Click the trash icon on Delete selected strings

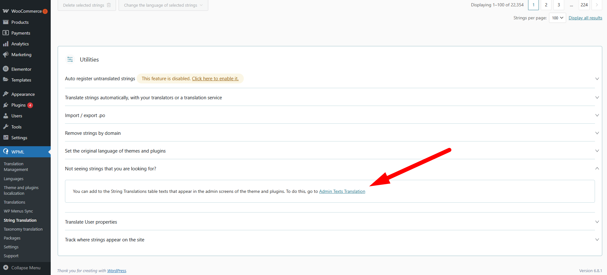[109, 5]
